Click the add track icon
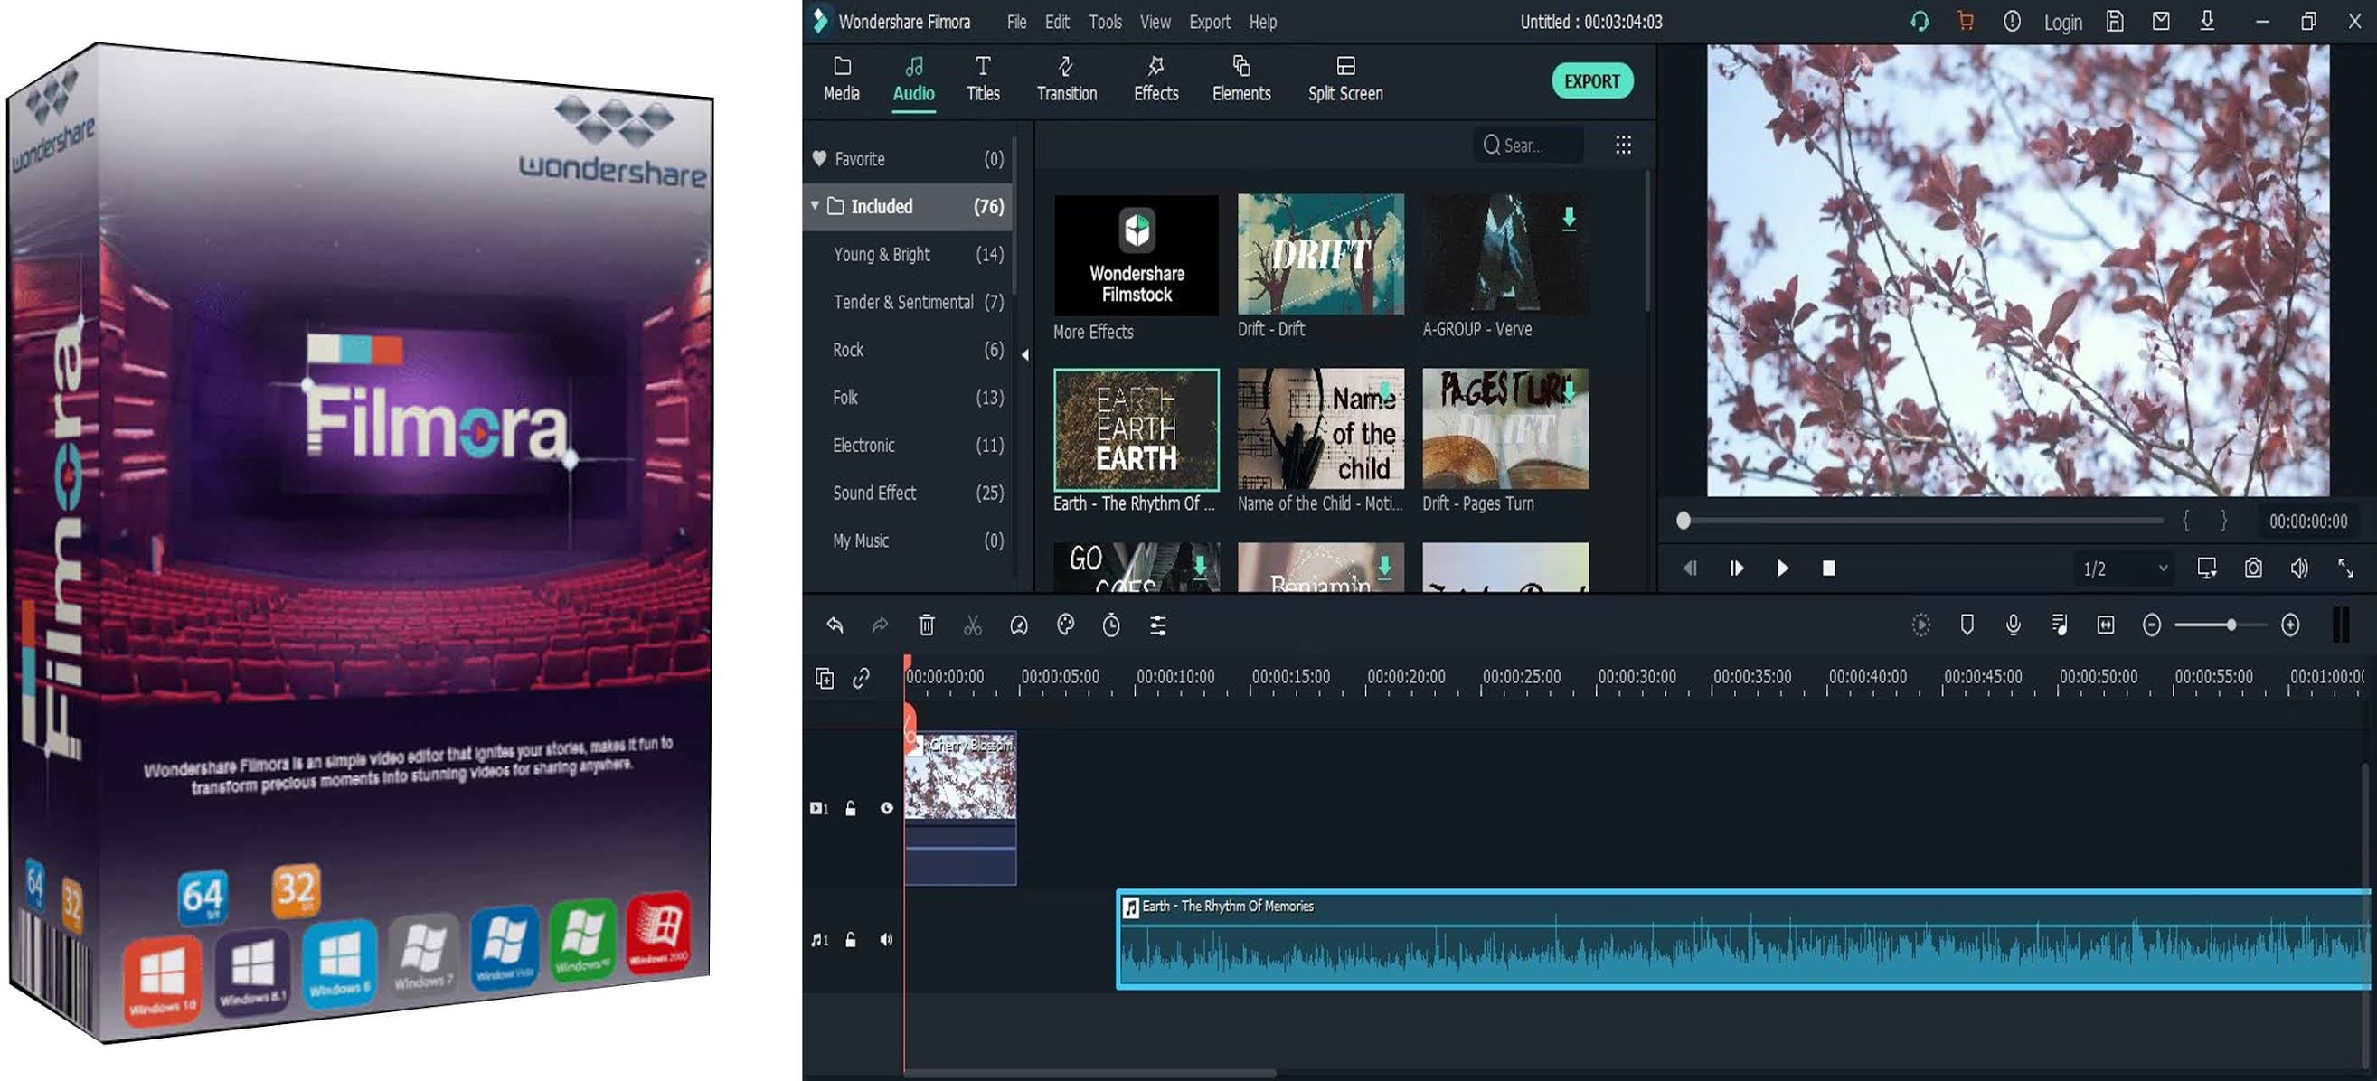The width and height of the screenshot is (2377, 1081). point(825,679)
